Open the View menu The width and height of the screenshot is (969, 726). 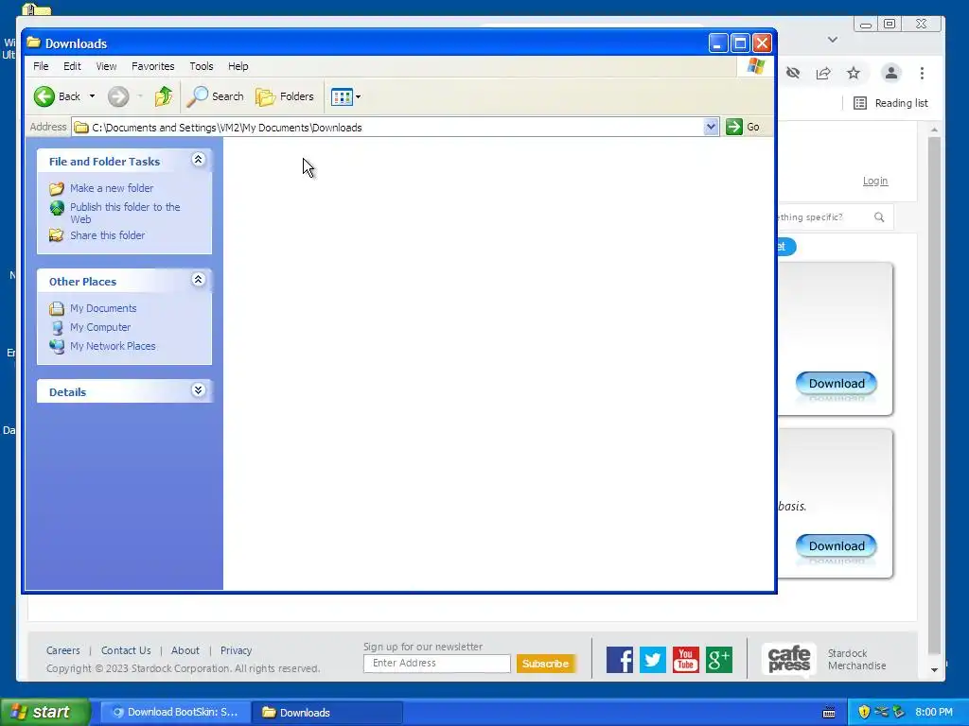(106, 66)
